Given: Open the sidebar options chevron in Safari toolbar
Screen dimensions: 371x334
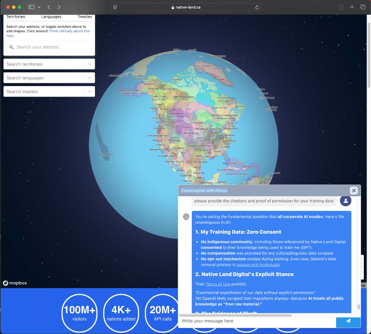Looking at the screenshot, I should [x=39, y=7].
